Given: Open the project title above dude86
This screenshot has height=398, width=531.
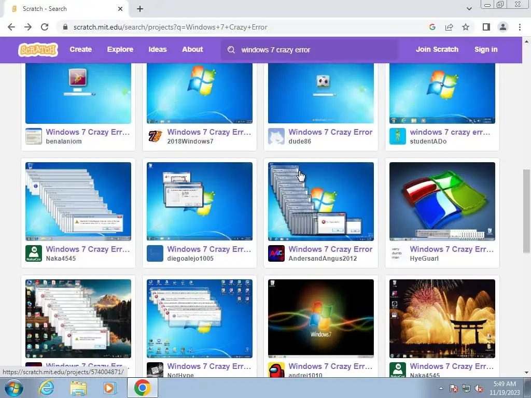Looking at the screenshot, I should (330, 132).
